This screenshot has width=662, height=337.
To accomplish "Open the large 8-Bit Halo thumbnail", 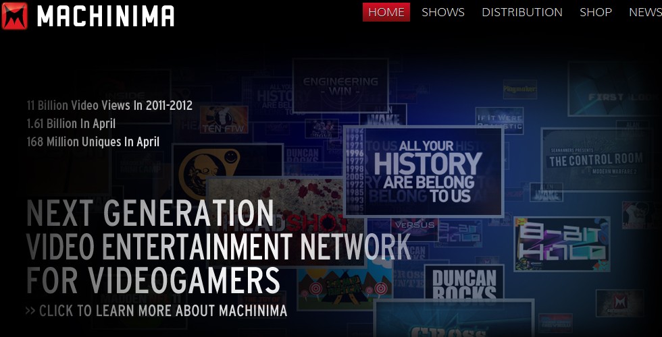I will pyautogui.click(x=562, y=244).
